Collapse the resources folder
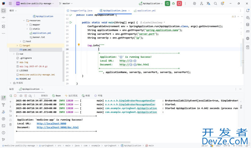Image resolution: width=251 pixels, height=148 pixels. pos(24,20)
